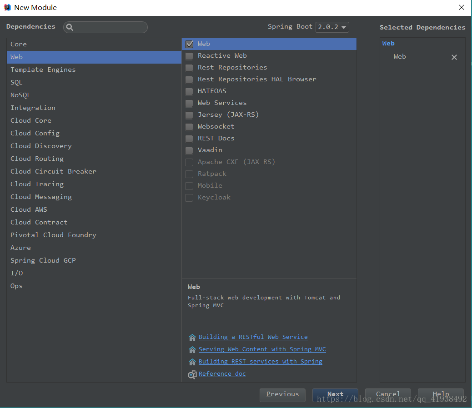
Task: Select the NoSQL category
Action: point(94,95)
